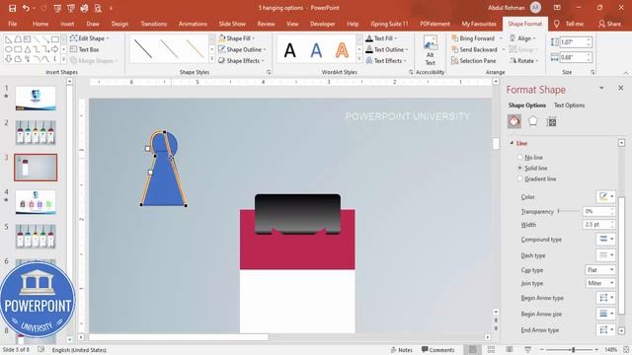
Task: Click Tell me search box
Action: click(569, 24)
